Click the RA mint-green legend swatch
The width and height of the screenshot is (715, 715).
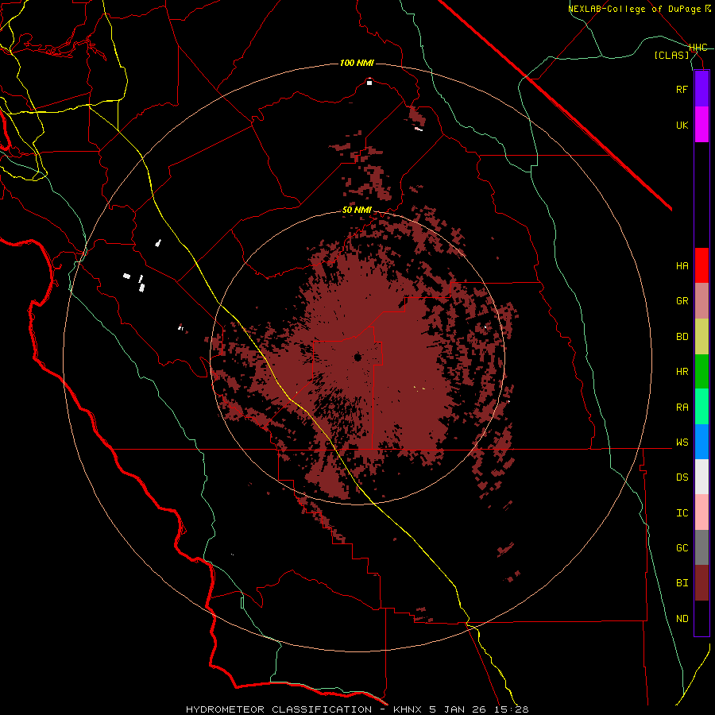tap(701, 407)
